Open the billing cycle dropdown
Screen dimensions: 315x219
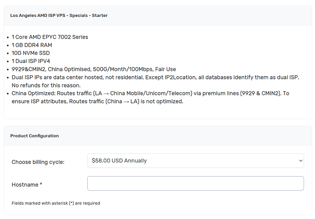pyautogui.click(x=195, y=161)
